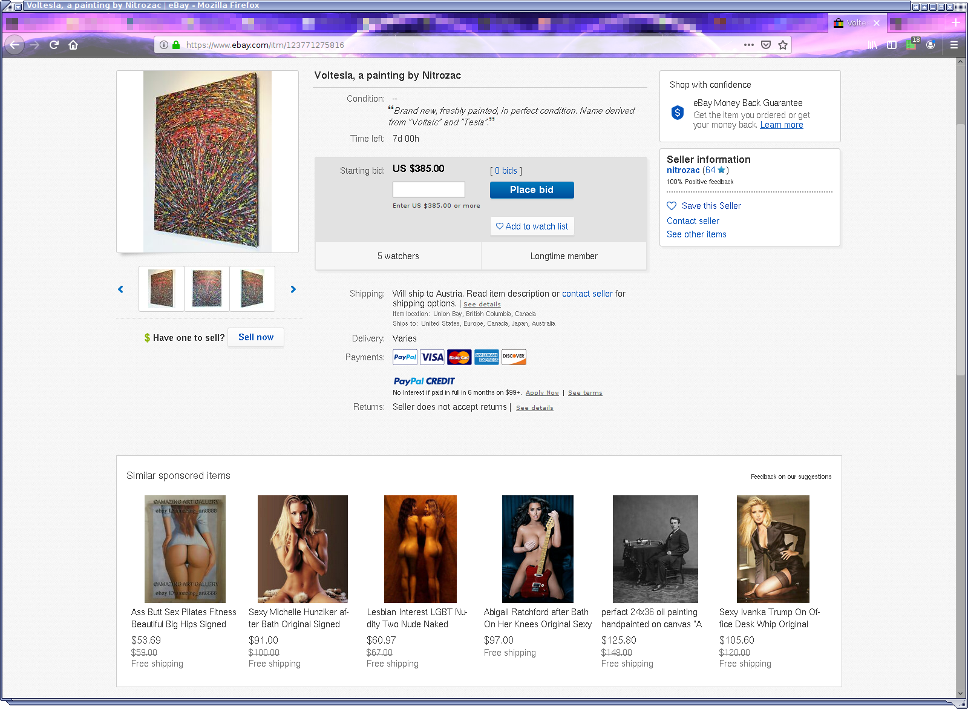Open the perfact 24x36 oil painting listing
This screenshot has height=709, width=968.
coord(652,618)
